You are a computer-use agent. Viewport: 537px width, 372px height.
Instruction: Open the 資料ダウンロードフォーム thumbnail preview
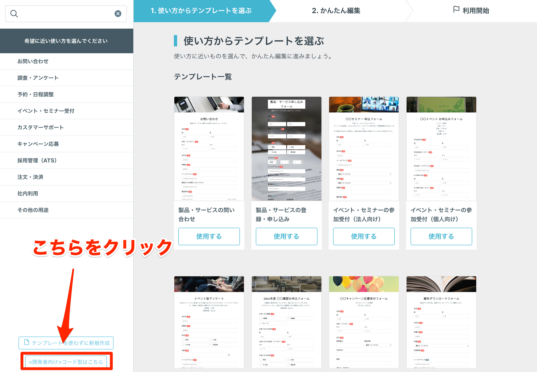pos(441,322)
